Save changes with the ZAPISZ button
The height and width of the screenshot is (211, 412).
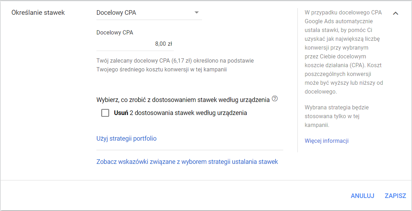pyautogui.click(x=395, y=196)
